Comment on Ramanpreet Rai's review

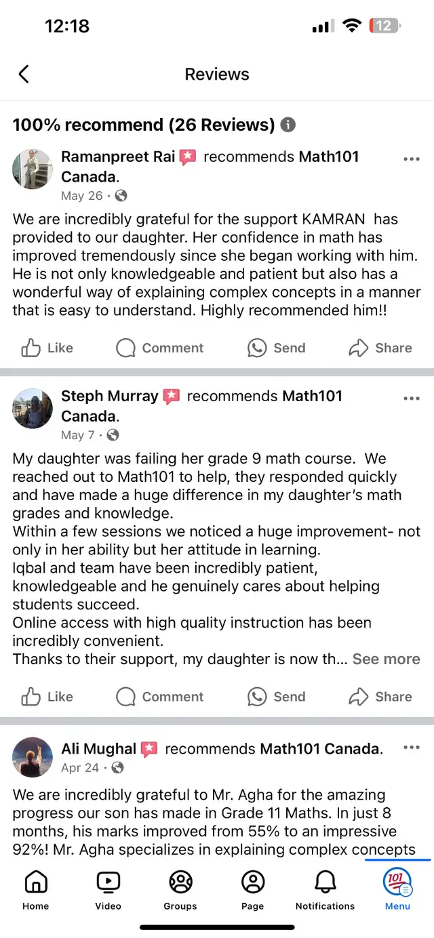pyautogui.click(x=159, y=348)
